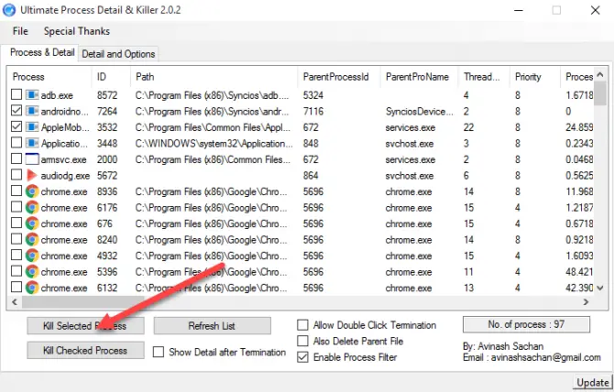Open the File menu
This screenshot has width=614, height=392.
(20, 31)
